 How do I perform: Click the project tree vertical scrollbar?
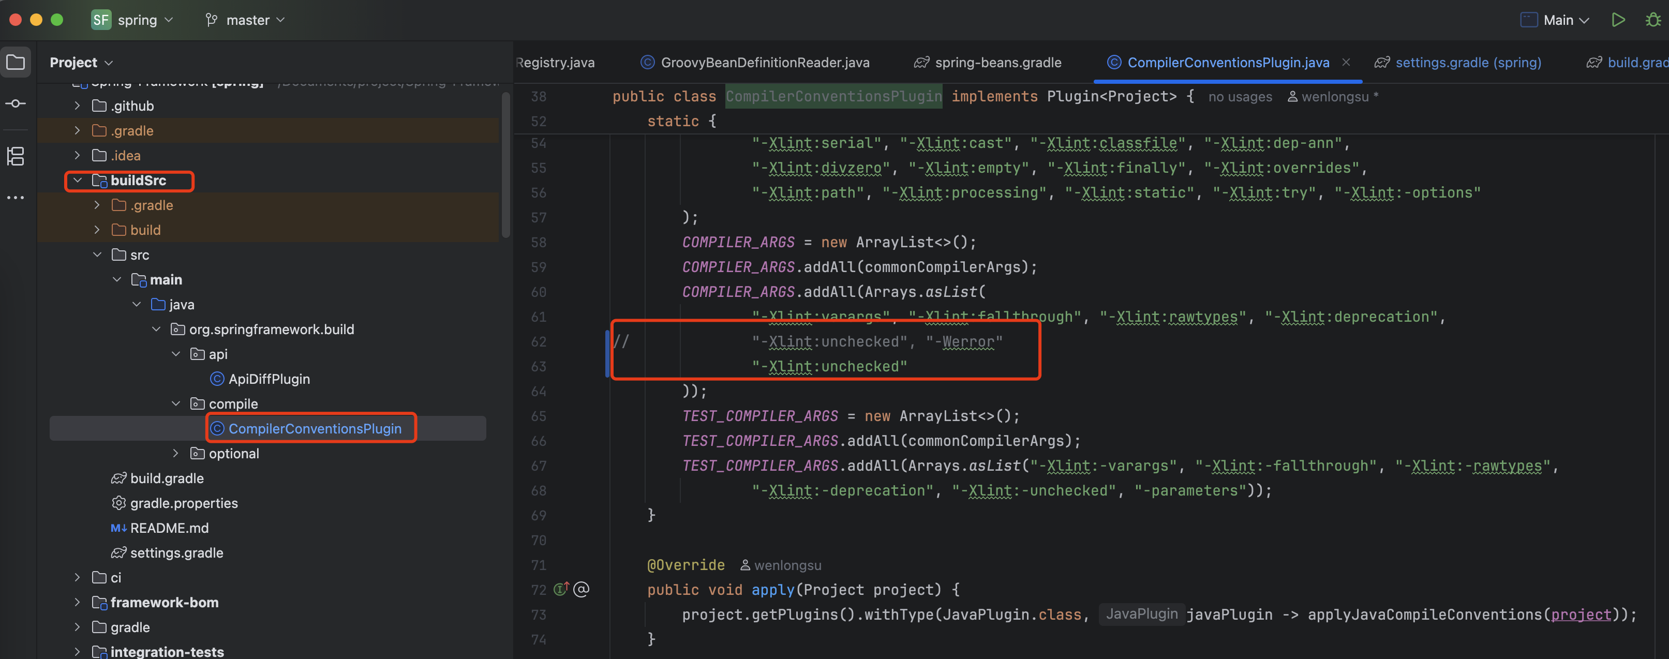click(506, 165)
